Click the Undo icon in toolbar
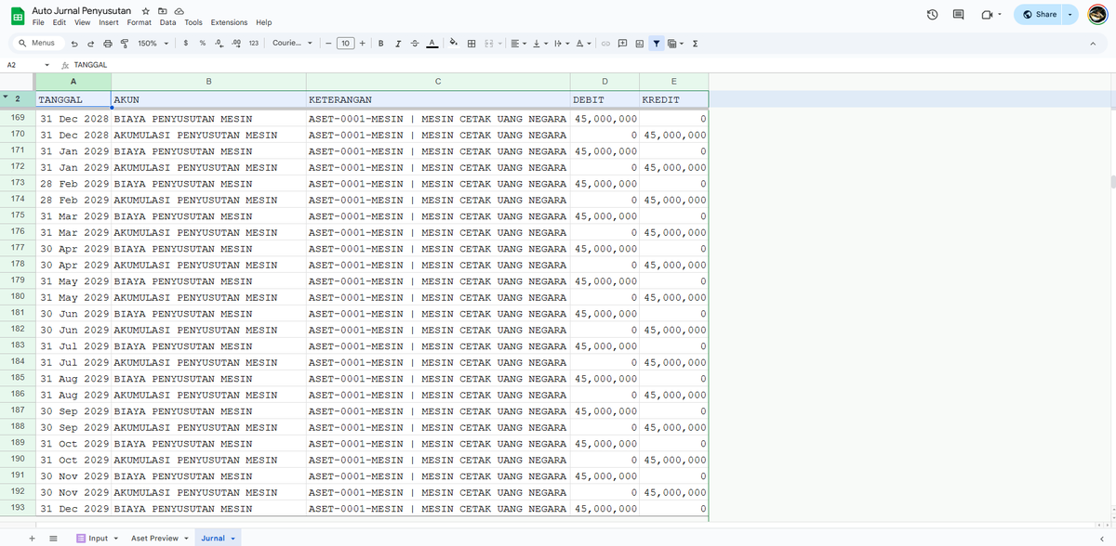 coord(74,43)
